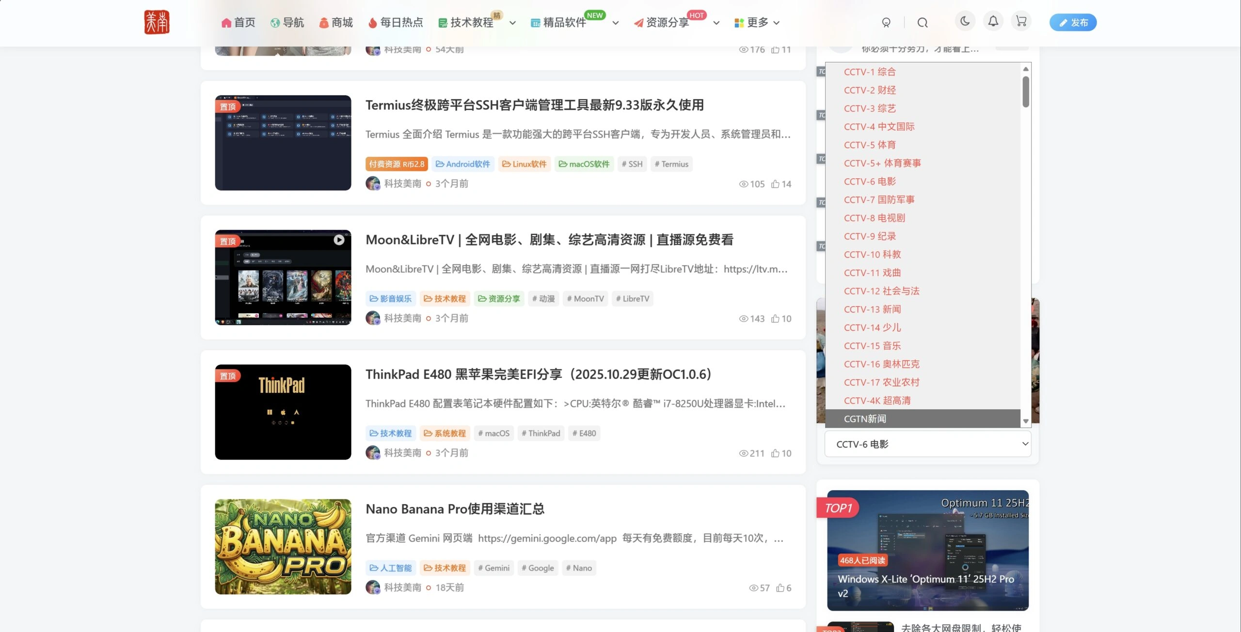Open 商城 in the navigation bar
1241x632 pixels.
pyautogui.click(x=336, y=23)
